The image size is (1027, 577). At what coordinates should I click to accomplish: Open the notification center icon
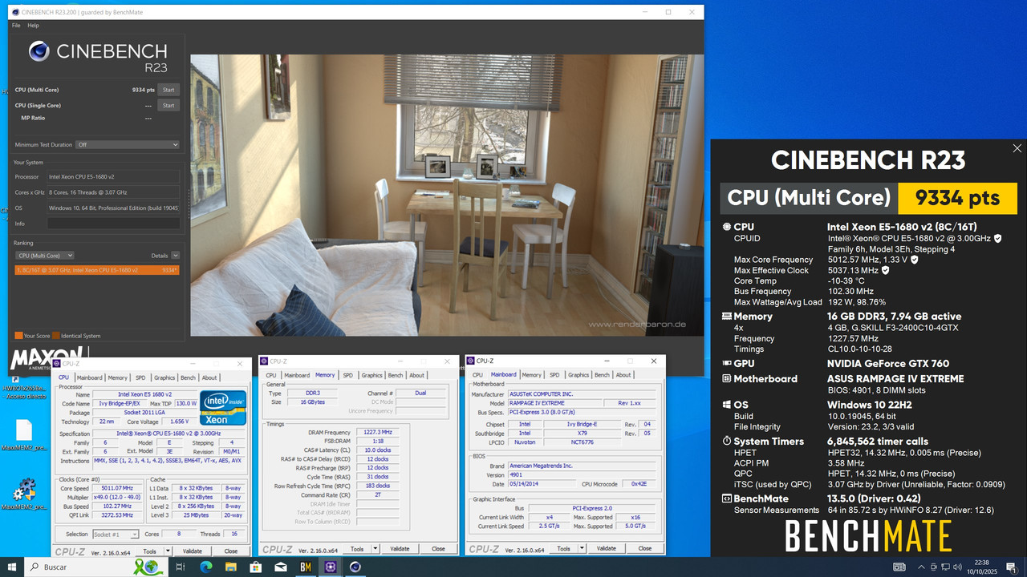click(x=1011, y=567)
